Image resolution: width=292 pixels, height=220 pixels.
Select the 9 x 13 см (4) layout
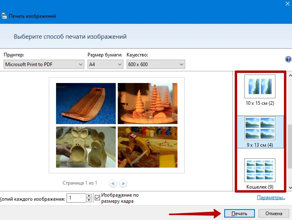pos(260,132)
